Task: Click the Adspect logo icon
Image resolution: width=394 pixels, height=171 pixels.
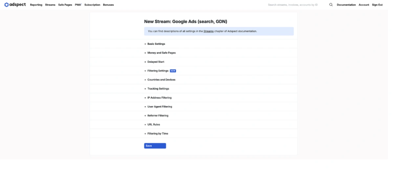Action: pos(6,5)
